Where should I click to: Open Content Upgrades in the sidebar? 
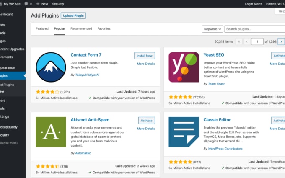[13, 49]
